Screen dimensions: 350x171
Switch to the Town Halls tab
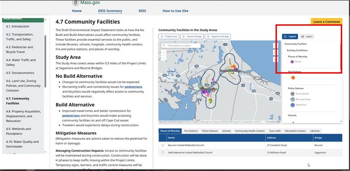click(275, 131)
